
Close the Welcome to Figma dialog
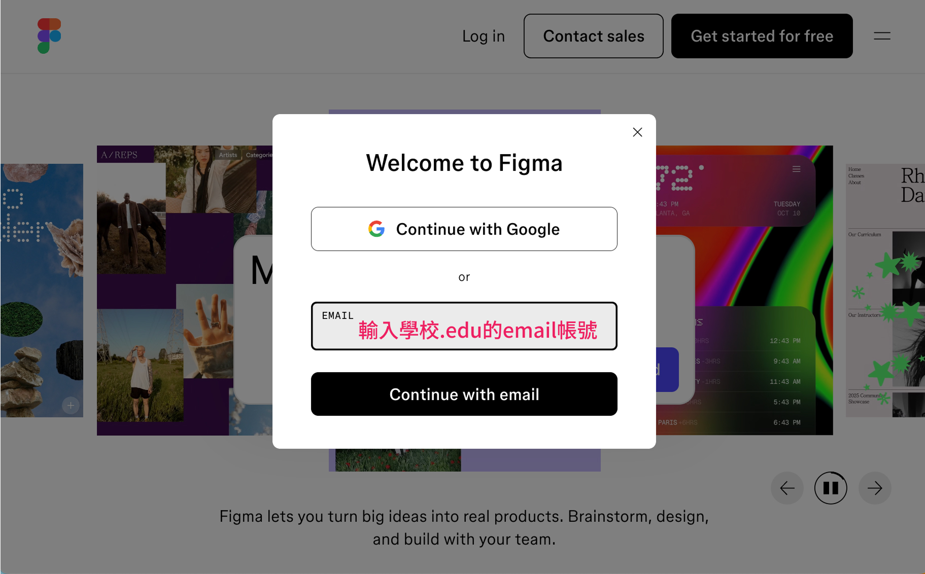(x=637, y=132)
